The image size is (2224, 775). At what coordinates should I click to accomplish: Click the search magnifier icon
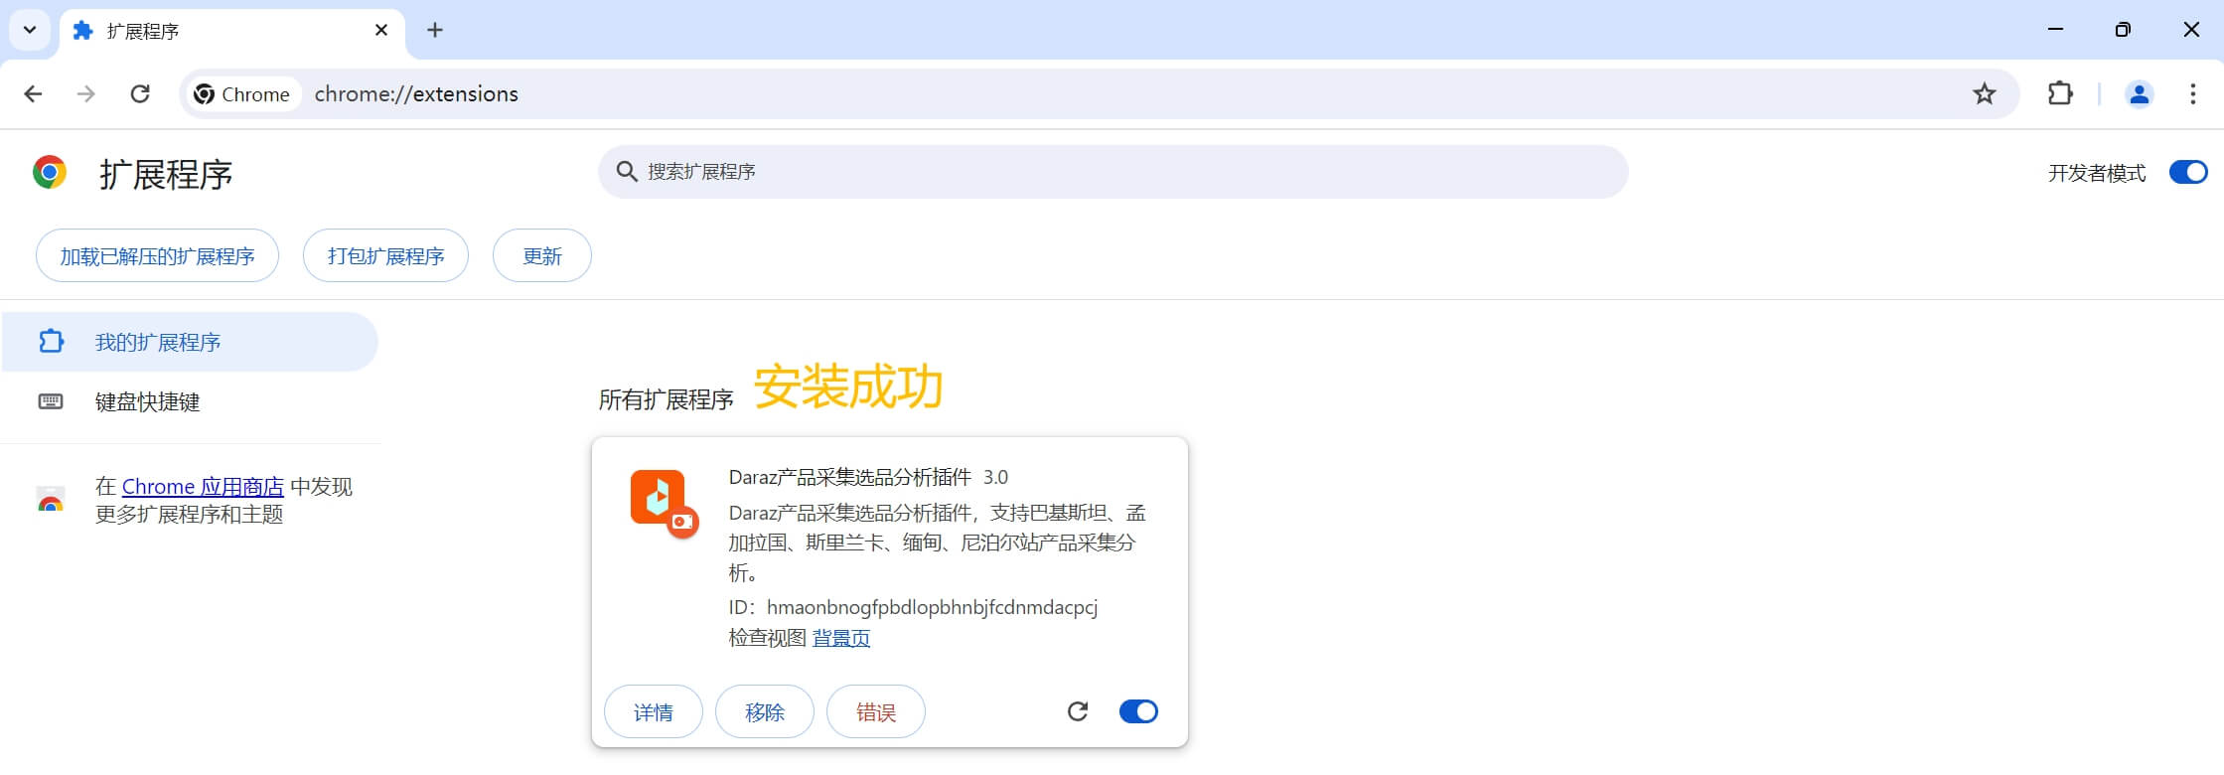(626, 172)
